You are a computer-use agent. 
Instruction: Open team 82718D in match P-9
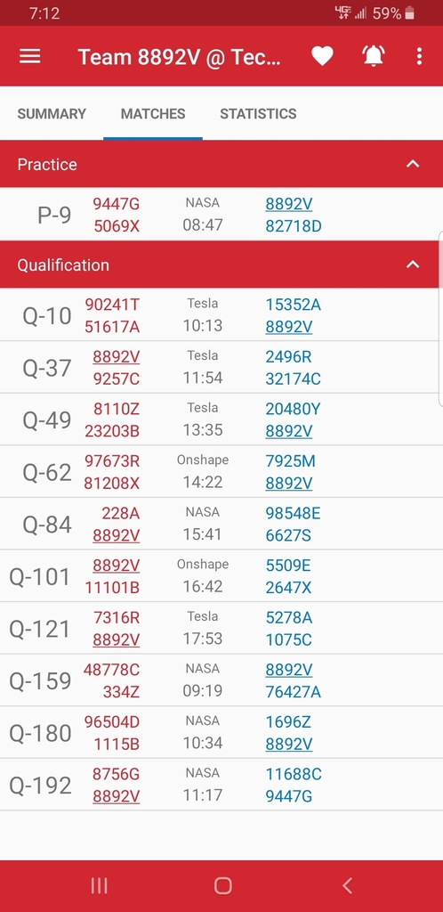294,226
